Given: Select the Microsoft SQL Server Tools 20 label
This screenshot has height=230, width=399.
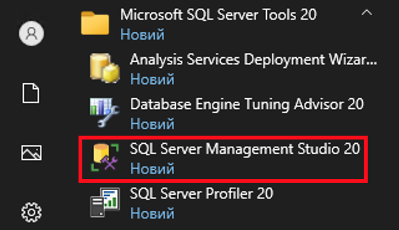Looking at the screenshot, I should [218, 14].
